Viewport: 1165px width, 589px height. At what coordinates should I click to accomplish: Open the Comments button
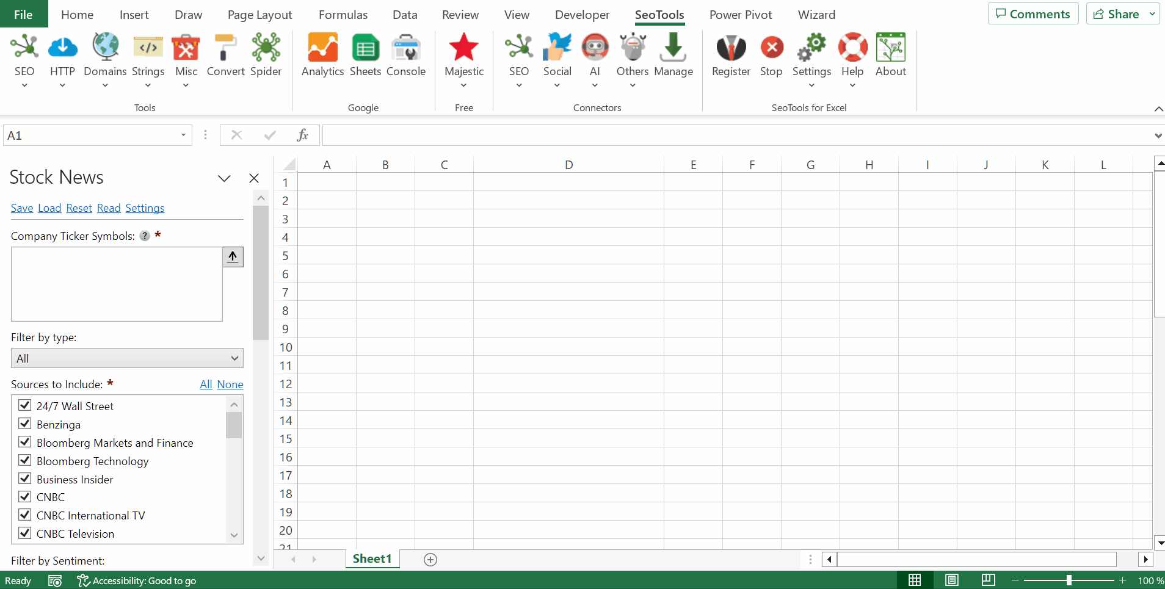[1033, 13]
